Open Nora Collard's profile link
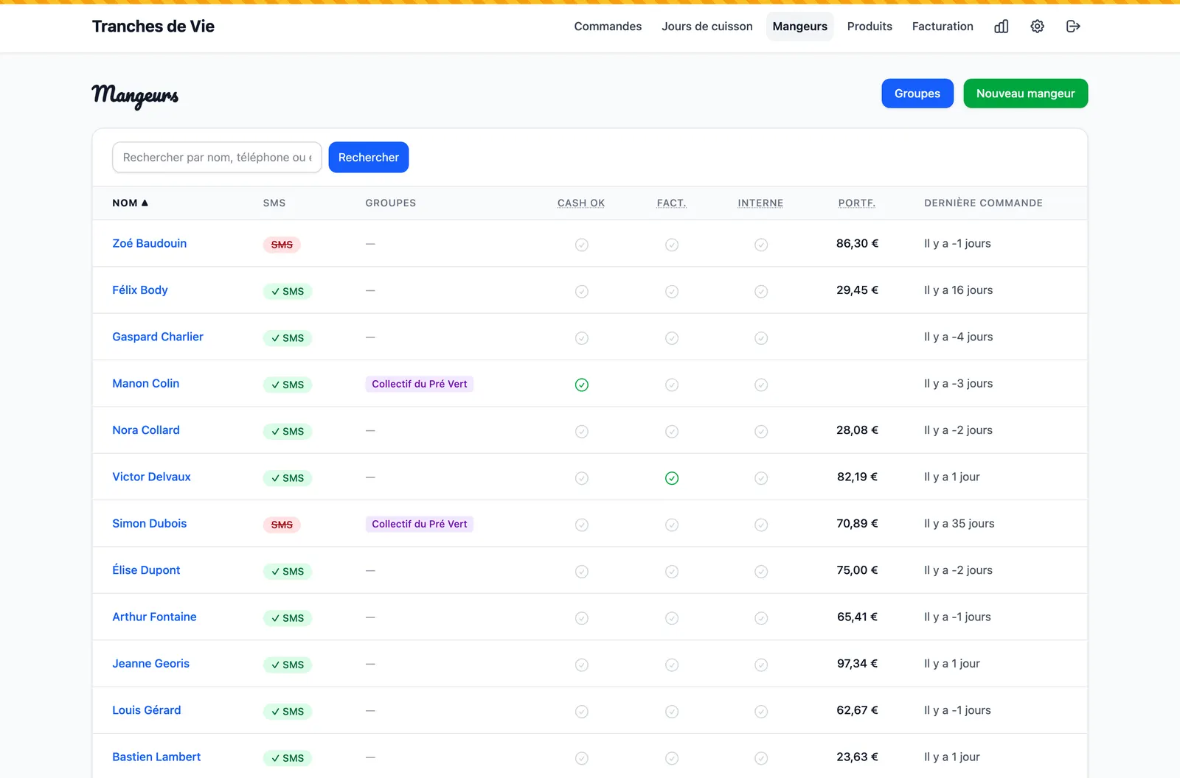 146,430
